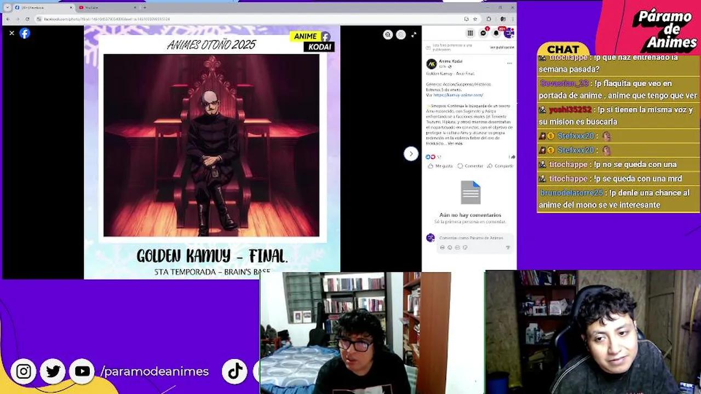Go forward in browser
Viewport: 701px width, 394px height.
(x=18, y=19)
